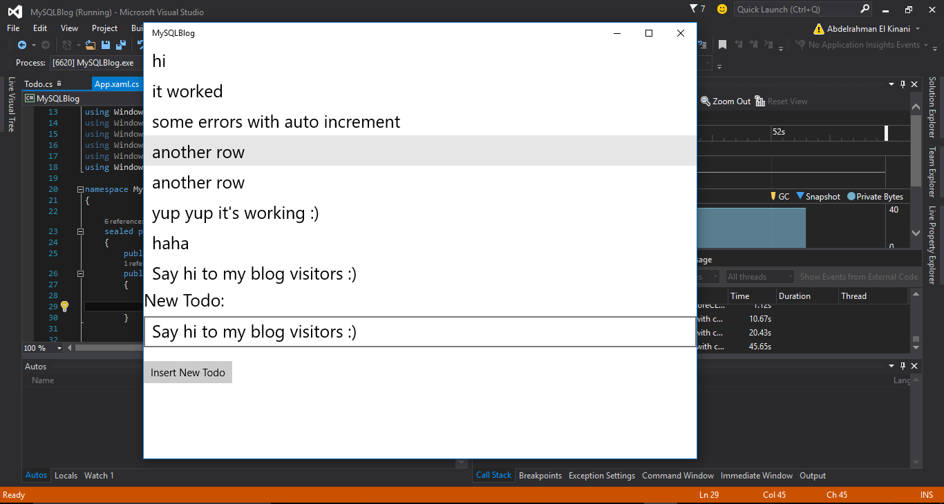944x504 pixels.
Task: Toggle bookmark using the bookmark icon
Action: point(722,45)
